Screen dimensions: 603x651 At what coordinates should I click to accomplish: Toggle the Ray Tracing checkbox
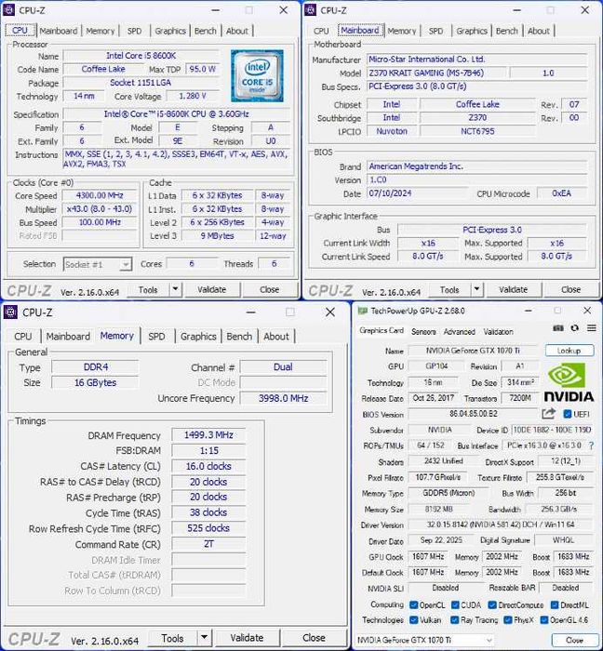click(x=455, y=620)
